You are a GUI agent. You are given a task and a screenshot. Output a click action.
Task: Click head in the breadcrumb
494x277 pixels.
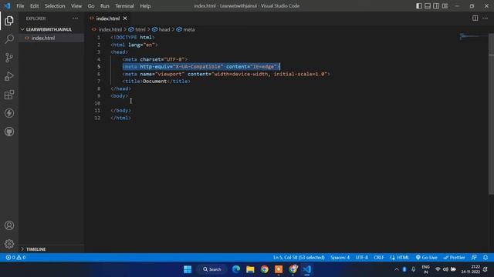[x=164, y=29]
